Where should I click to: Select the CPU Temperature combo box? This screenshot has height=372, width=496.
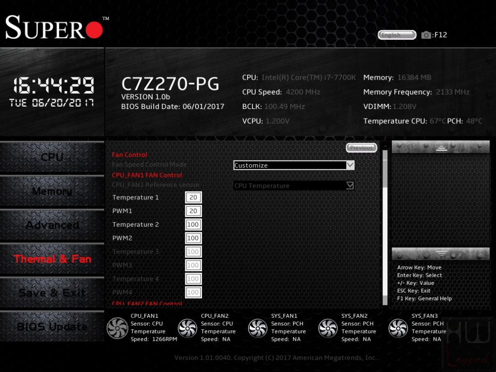point(294,186)
